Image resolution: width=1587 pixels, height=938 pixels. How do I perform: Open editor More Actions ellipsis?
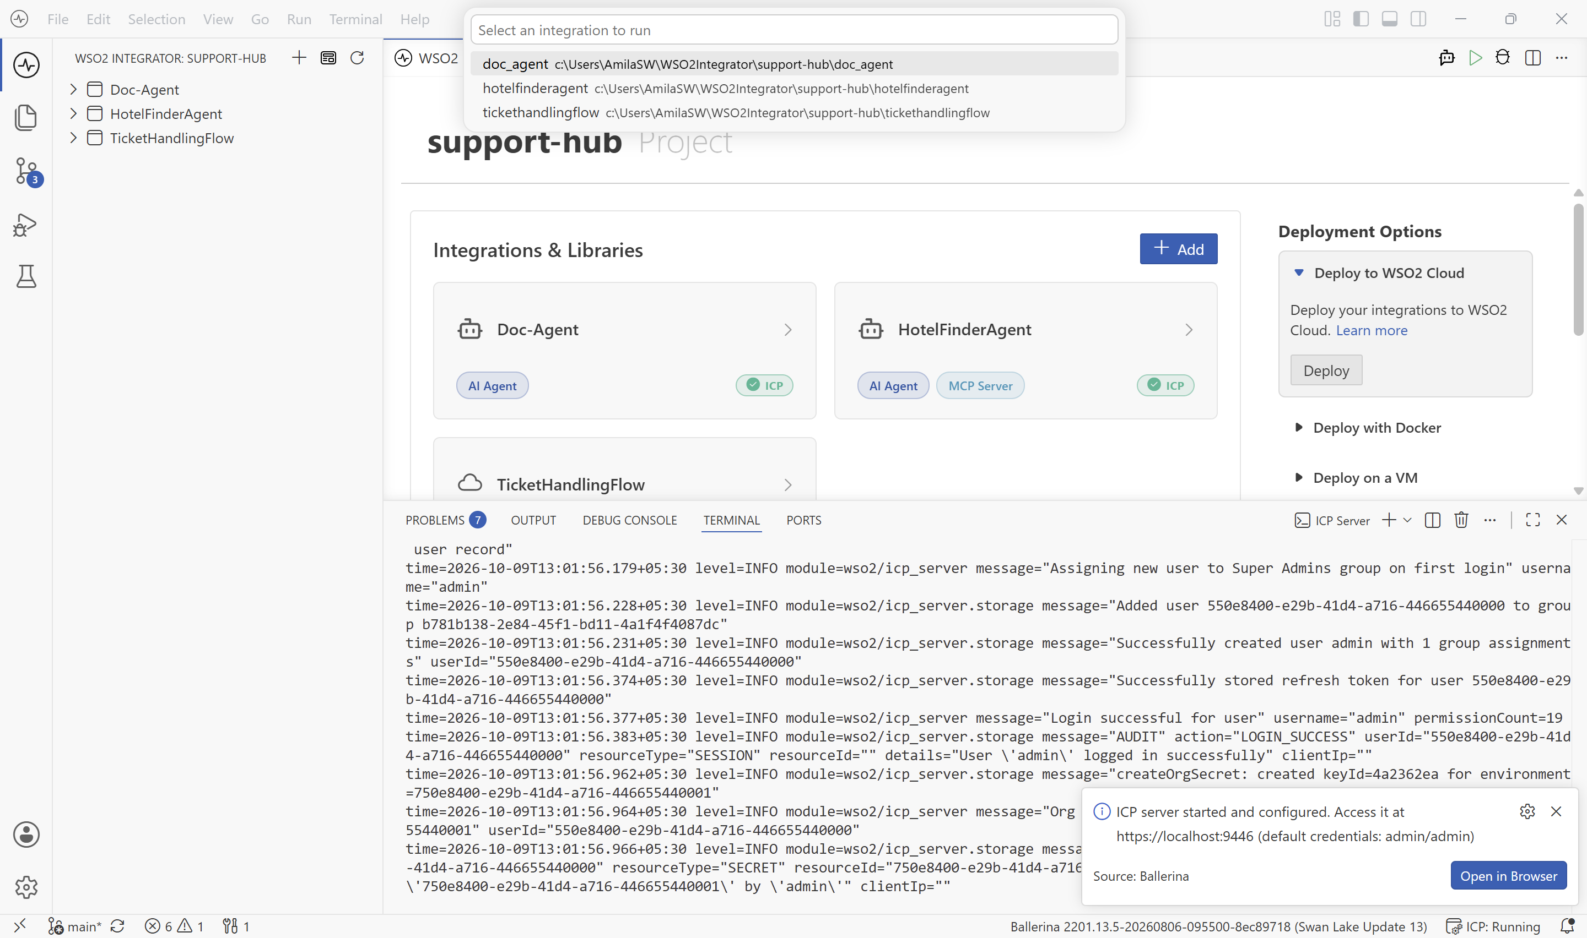[1562, 58]
